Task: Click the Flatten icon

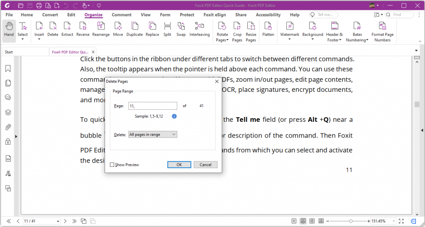Action: (x=268, y=30)
